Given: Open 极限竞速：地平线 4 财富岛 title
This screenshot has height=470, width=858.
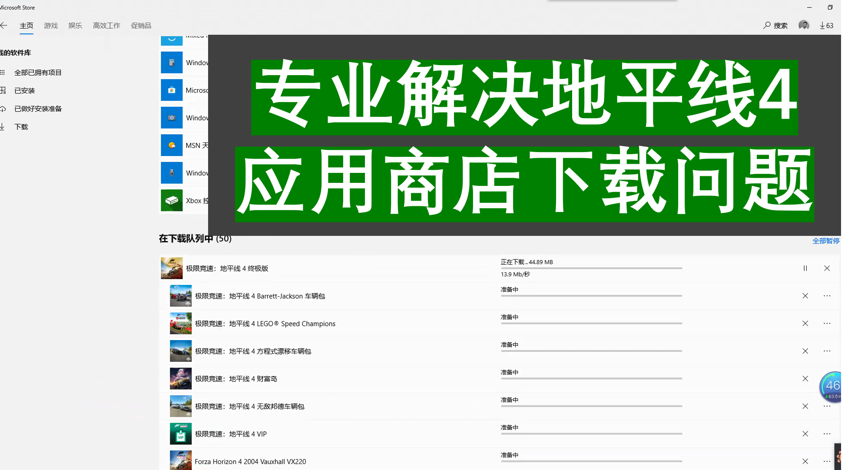Looking at the screenshot, I should tap(236, 379).
